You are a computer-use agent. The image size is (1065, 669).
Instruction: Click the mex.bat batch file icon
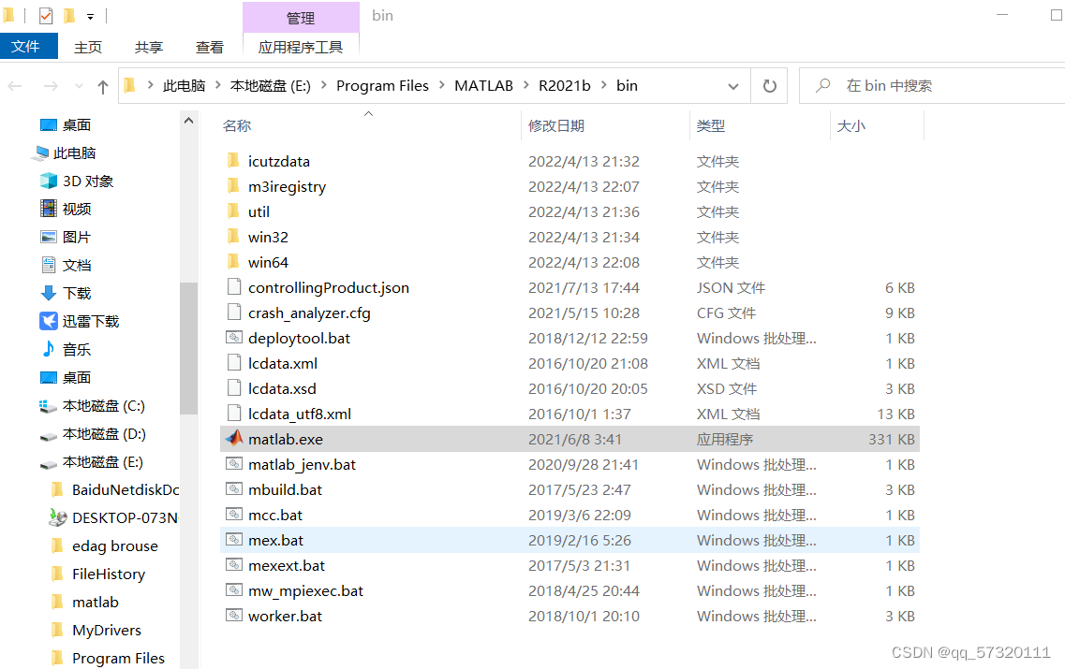(234, 539)
